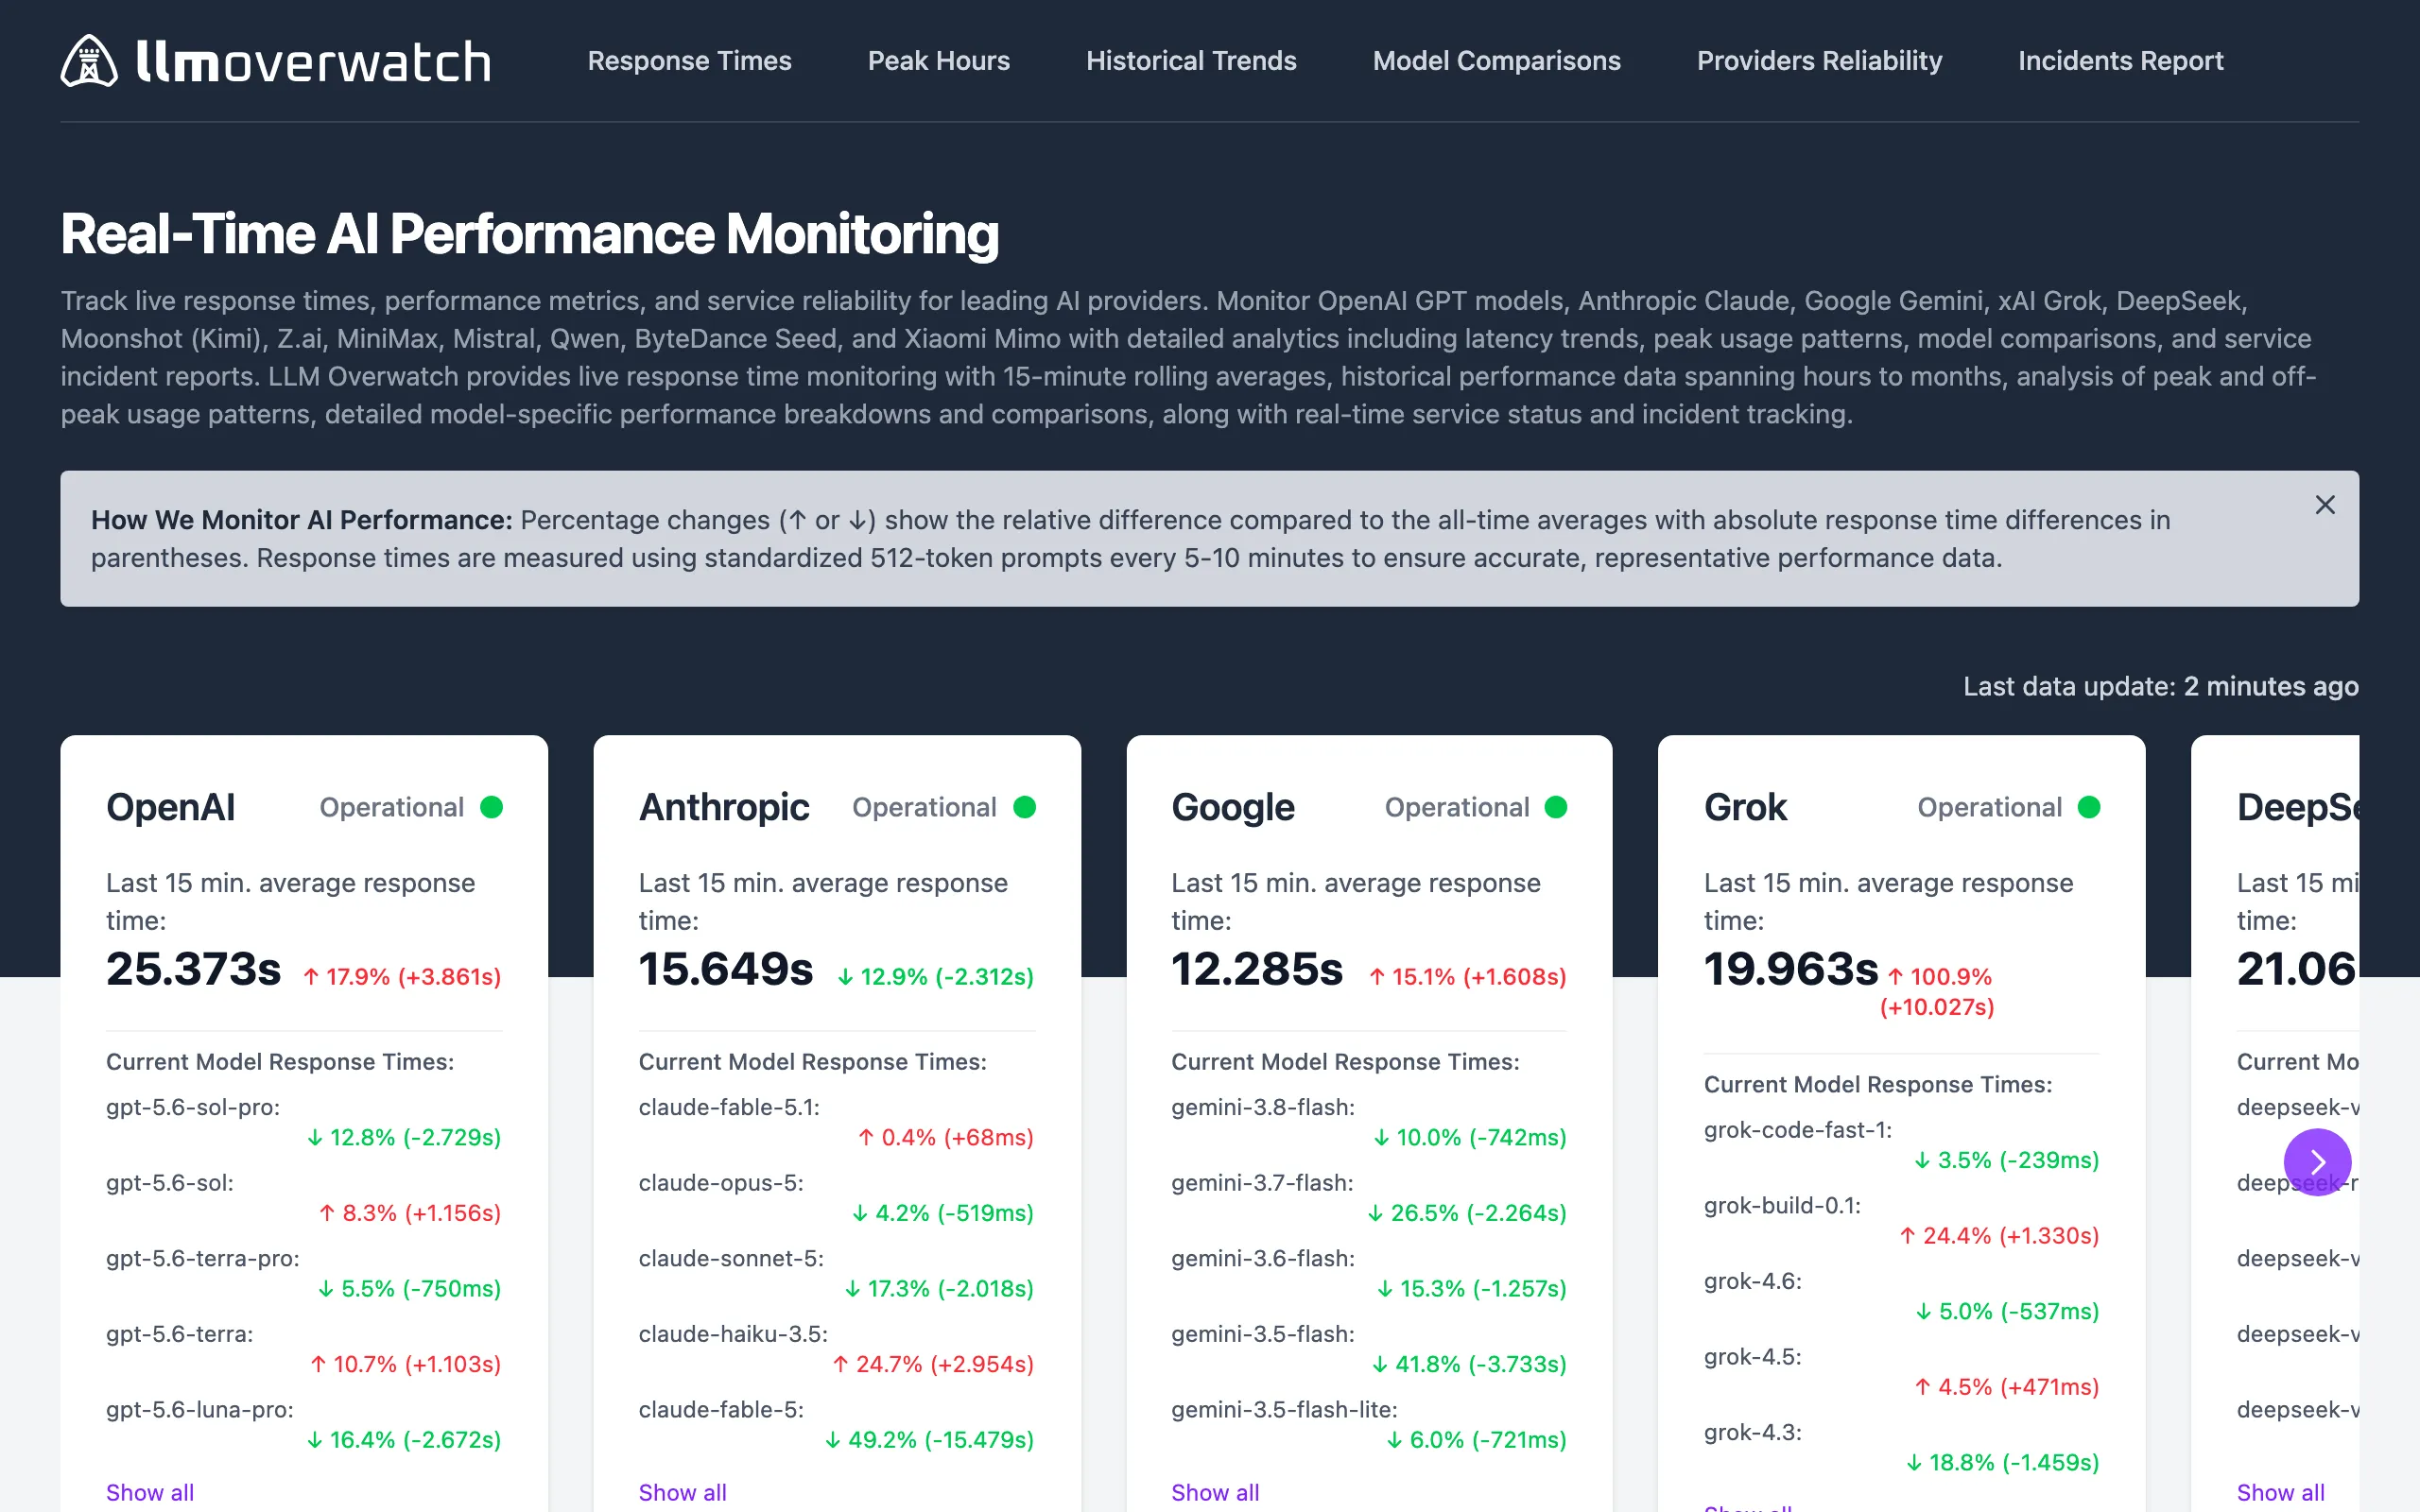Open Providers Reliability nav link

click(1819, 61)
